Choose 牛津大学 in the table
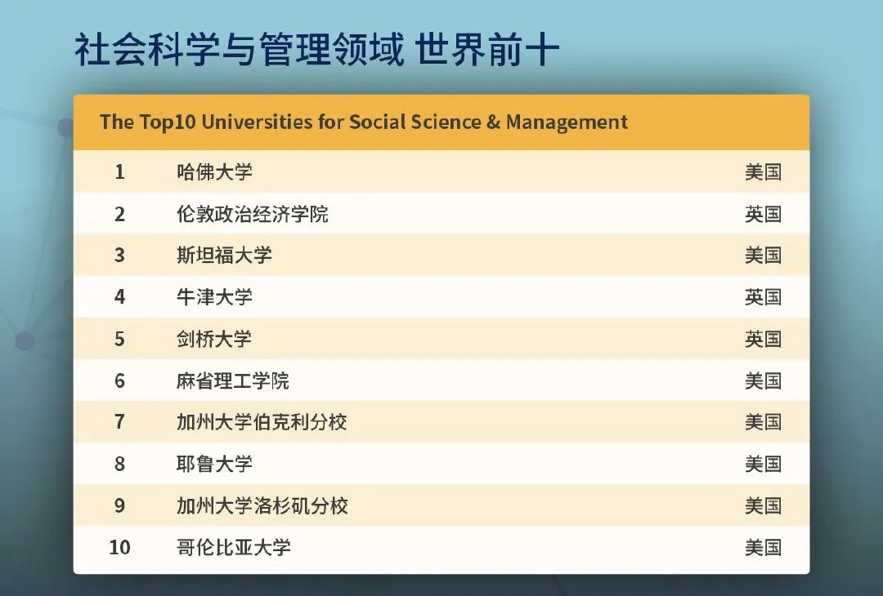 click(x=214, y=297)
